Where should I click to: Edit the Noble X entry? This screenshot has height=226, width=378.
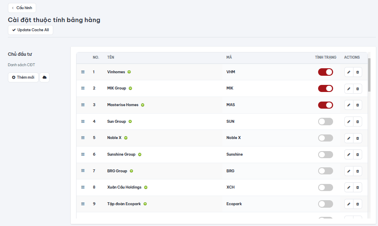[348, 138]
